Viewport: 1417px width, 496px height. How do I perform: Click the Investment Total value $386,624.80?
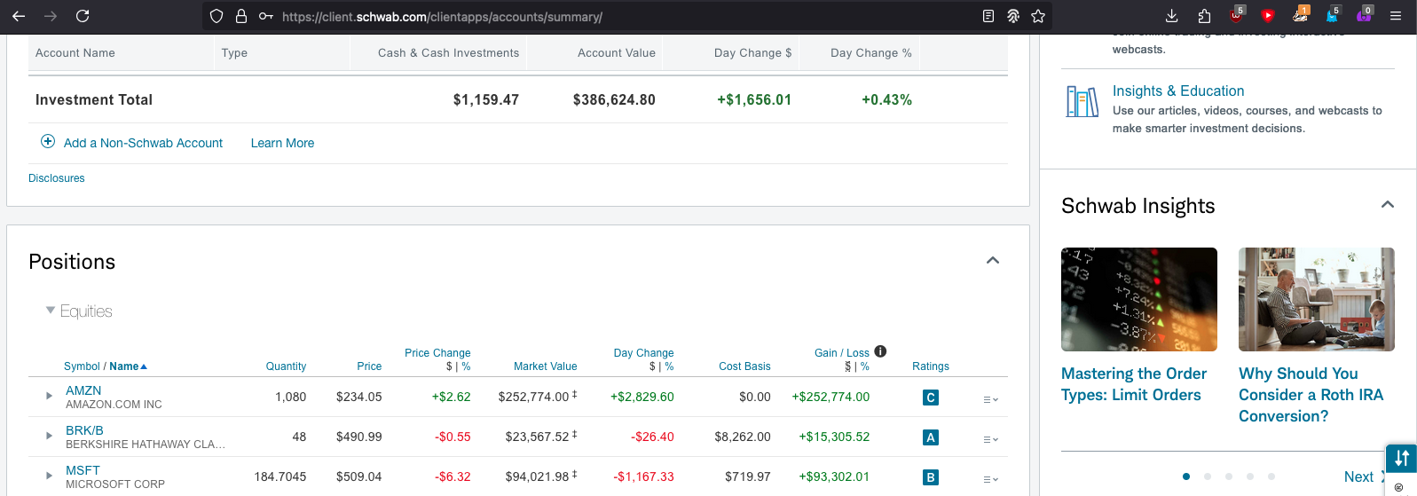(x=614, y=99)
